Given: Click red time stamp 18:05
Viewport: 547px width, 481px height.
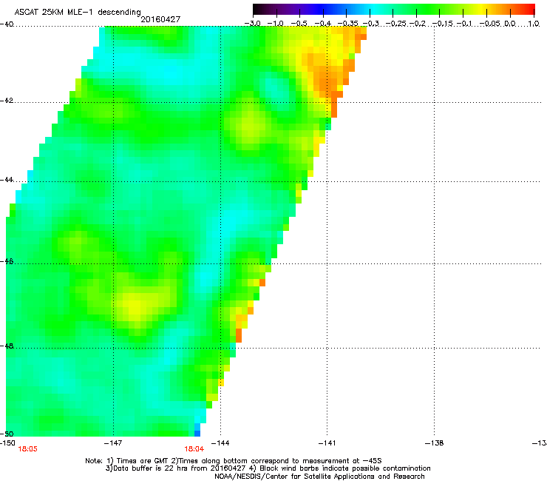Looking at the screenshot, I should [27, 449].
